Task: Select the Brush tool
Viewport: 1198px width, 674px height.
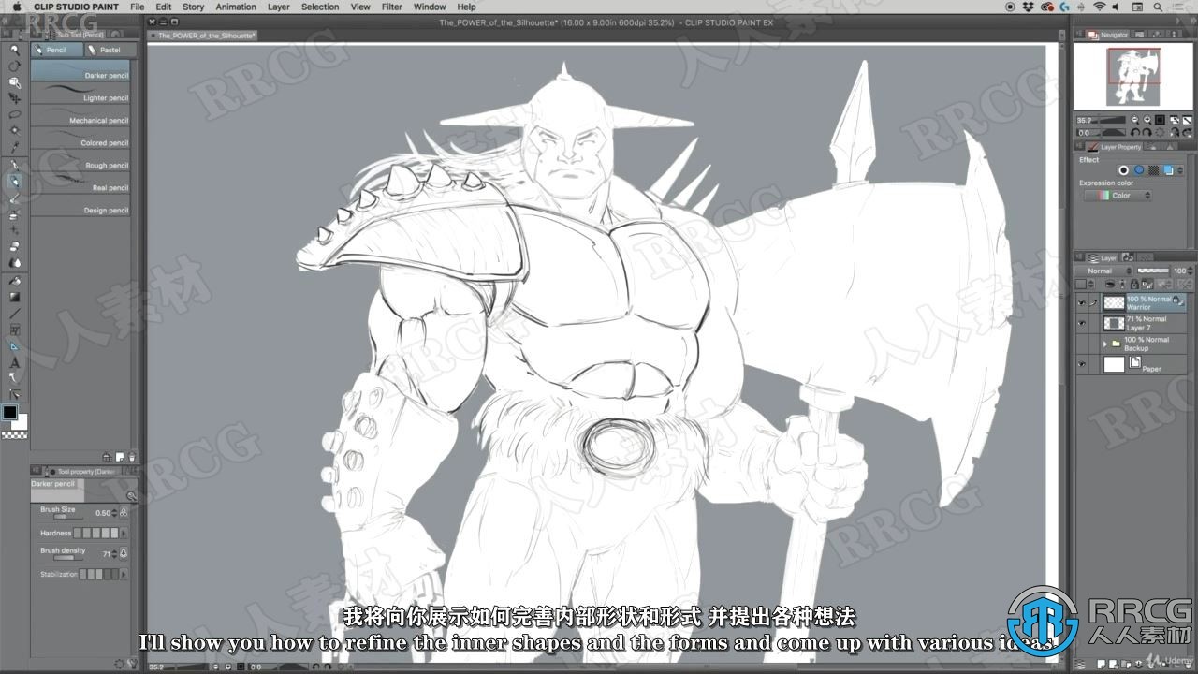Action: click(15, 198)
